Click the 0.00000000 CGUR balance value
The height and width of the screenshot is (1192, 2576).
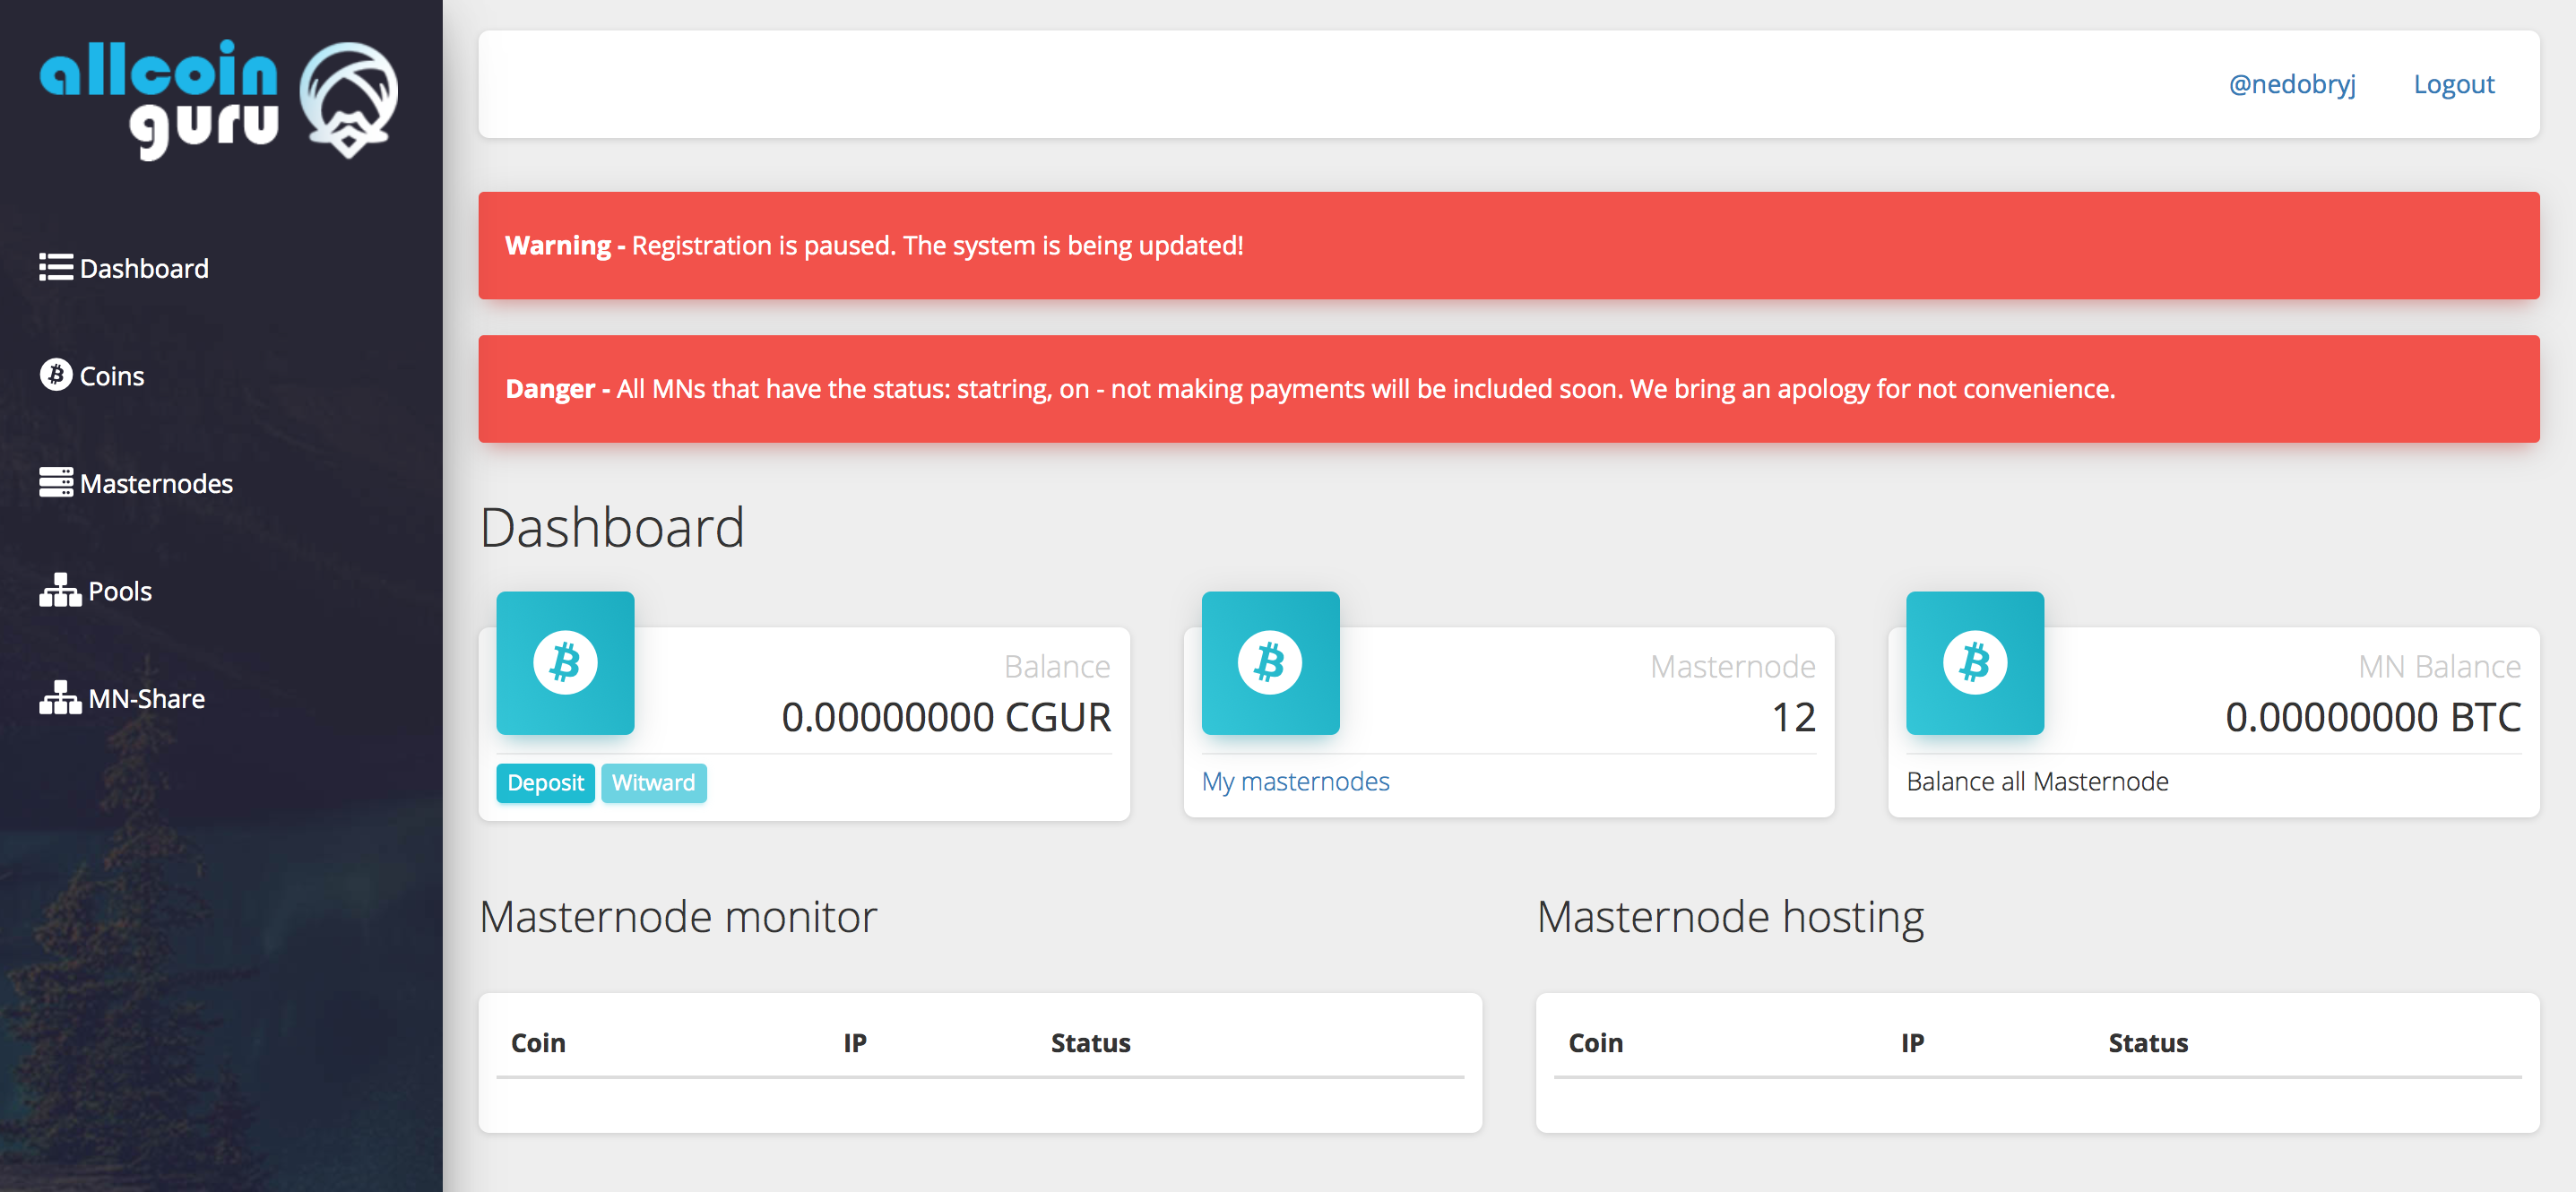pos(946,717)
